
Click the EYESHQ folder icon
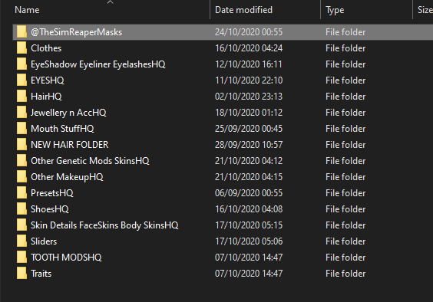point(21,80)
